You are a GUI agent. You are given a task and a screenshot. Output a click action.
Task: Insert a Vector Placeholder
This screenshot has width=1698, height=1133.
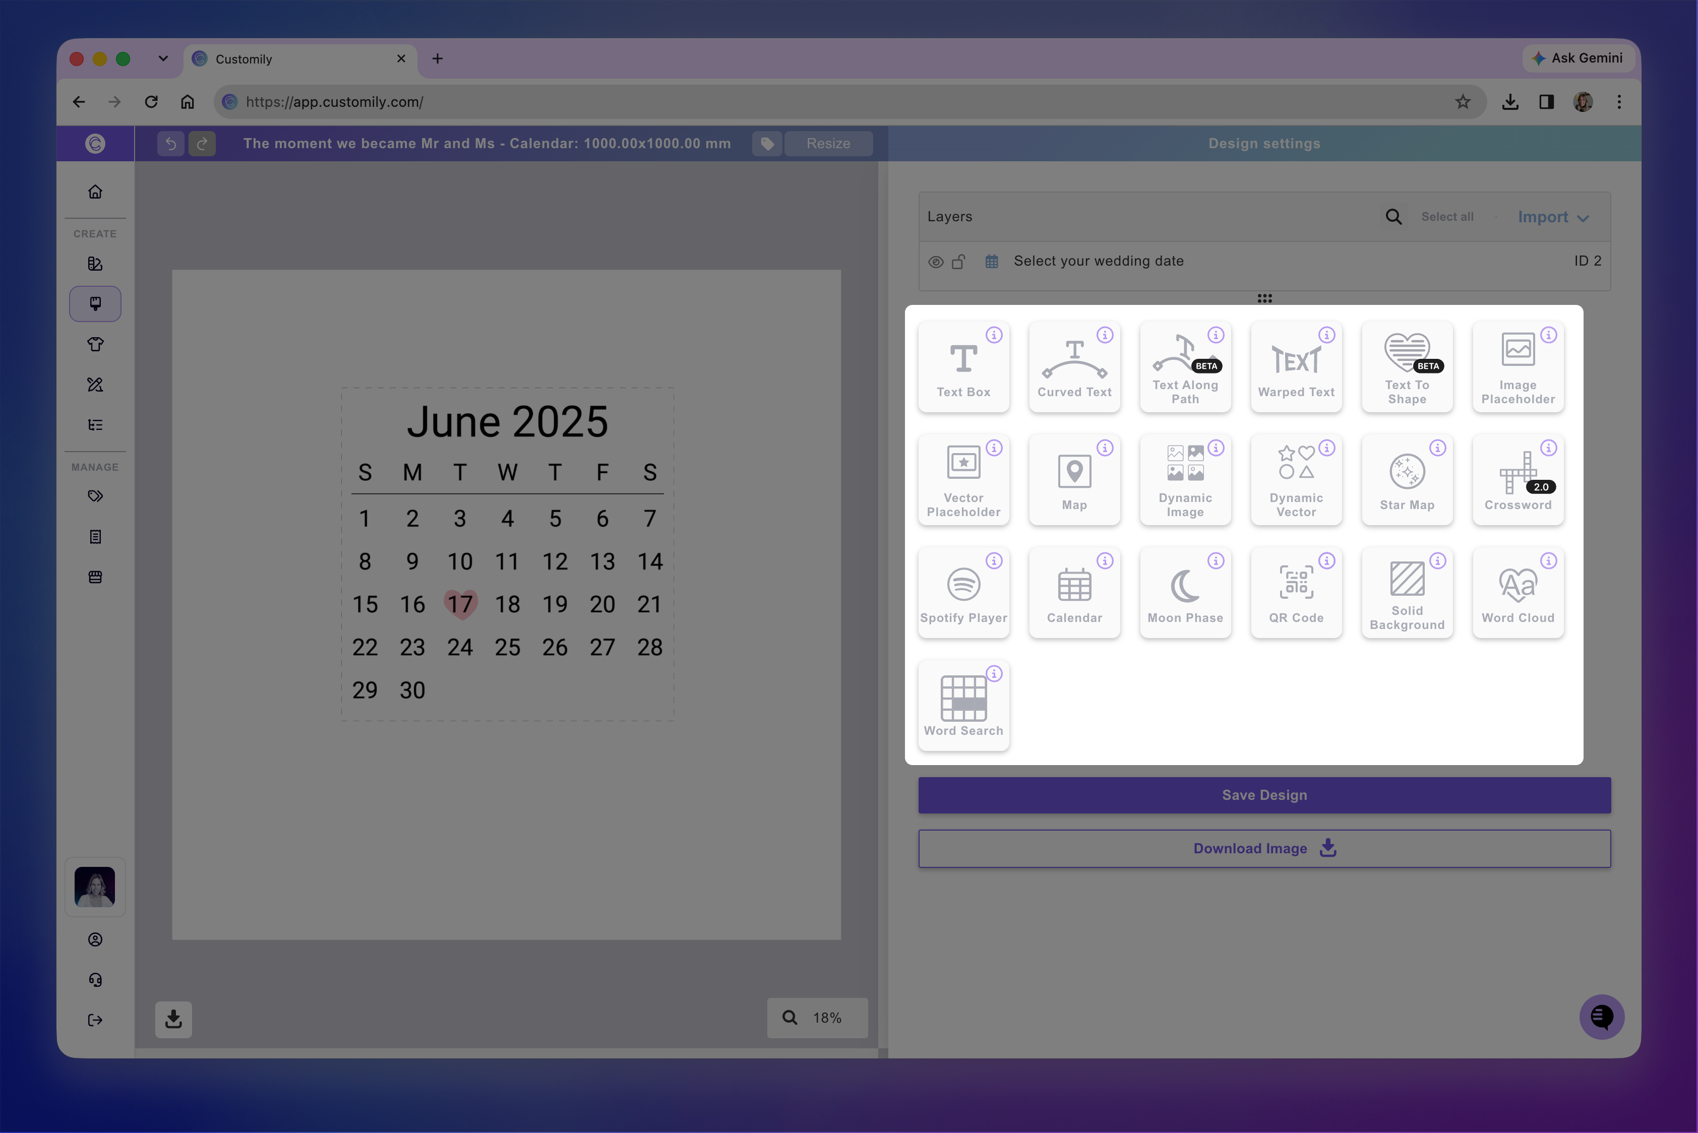(x=963, y=480)
